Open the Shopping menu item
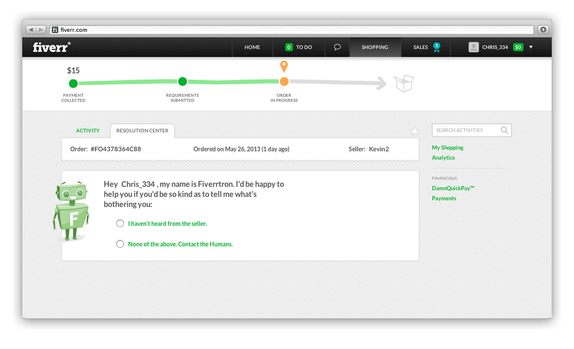 [375, 47]
